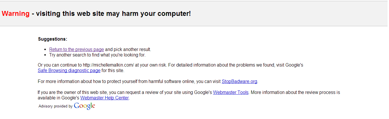
Task: Open the Safe Browsing diagnostic page link
Action: 69,70
